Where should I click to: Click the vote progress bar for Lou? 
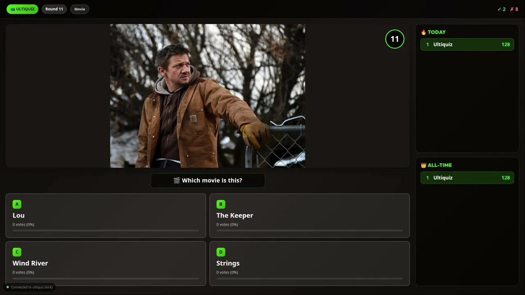(x=106, y=231)
